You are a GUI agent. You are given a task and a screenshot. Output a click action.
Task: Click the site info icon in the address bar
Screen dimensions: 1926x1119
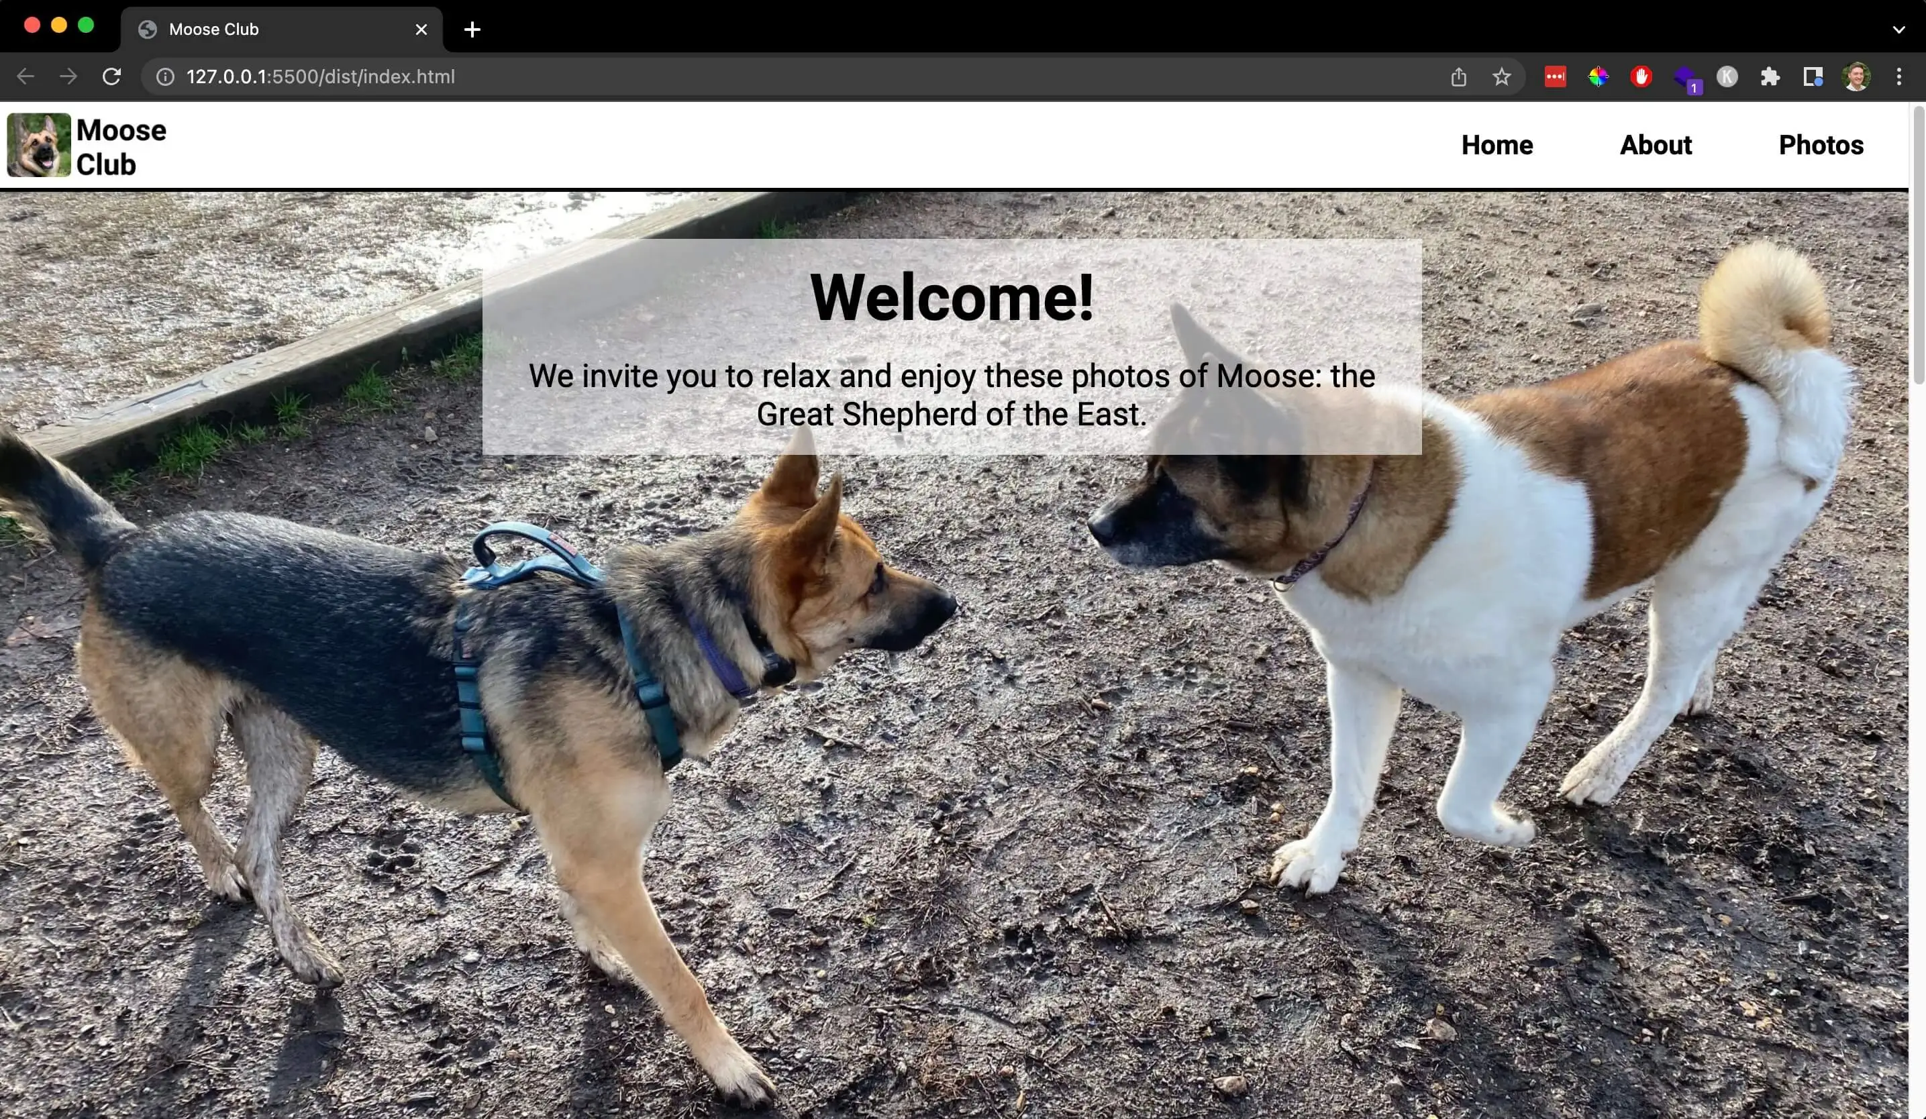pyautogui.click(x=165, y=76)
